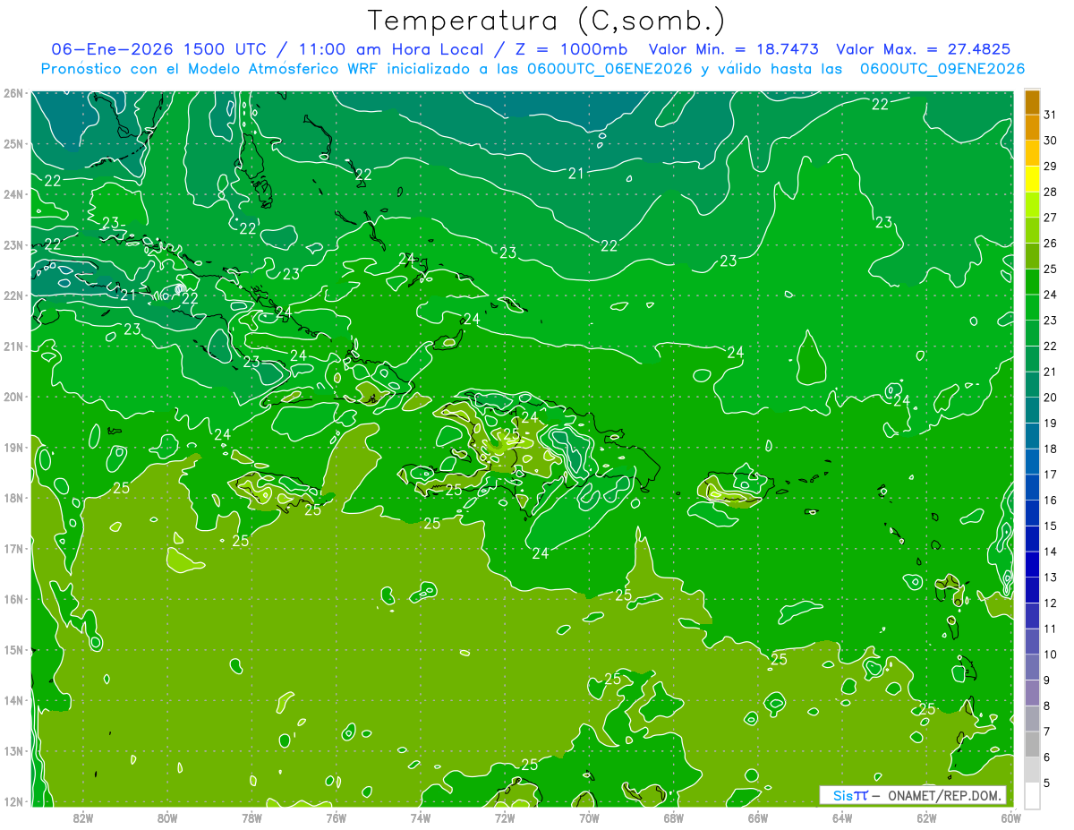Click the "16N" latitude axis label
The image size is (1074, 830).
pos(13,599)
